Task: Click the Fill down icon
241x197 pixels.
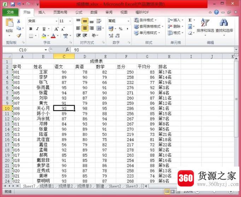Action: 190,27
